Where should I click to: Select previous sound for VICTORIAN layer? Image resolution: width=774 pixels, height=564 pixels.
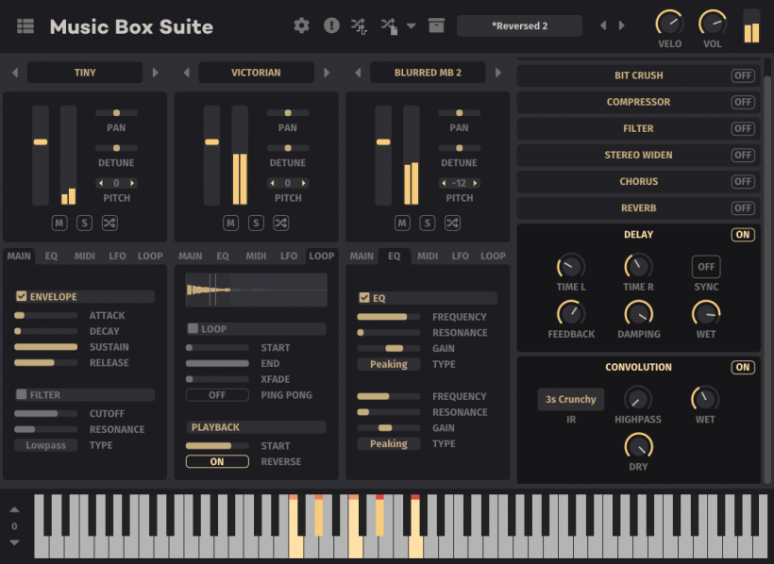187,73
